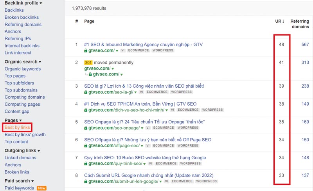313x191 pixels.
Task: Collapse the Pages section in sidebar
Action: pos(21,121)
